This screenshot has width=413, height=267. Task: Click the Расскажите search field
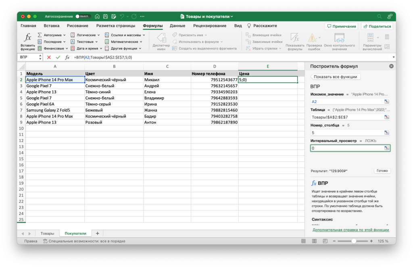pos(262,25)
